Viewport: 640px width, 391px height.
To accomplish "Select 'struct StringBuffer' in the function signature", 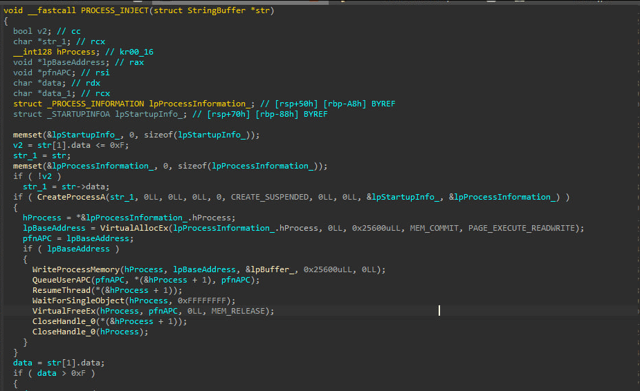I will tap(200, 10).
